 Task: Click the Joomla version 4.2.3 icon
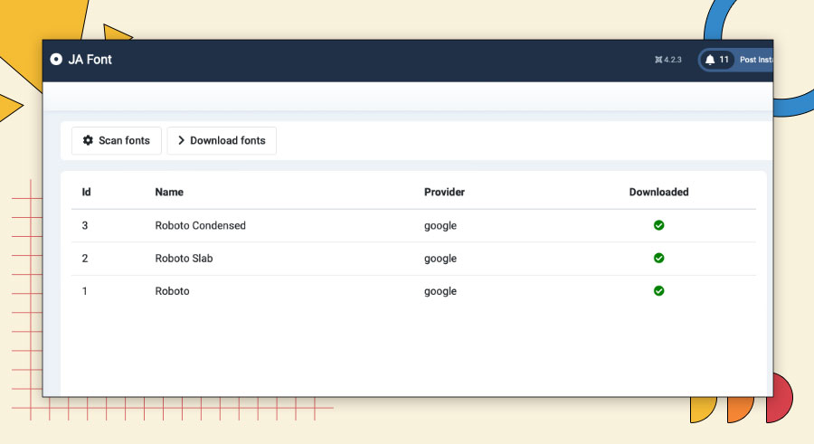[658, 60]
